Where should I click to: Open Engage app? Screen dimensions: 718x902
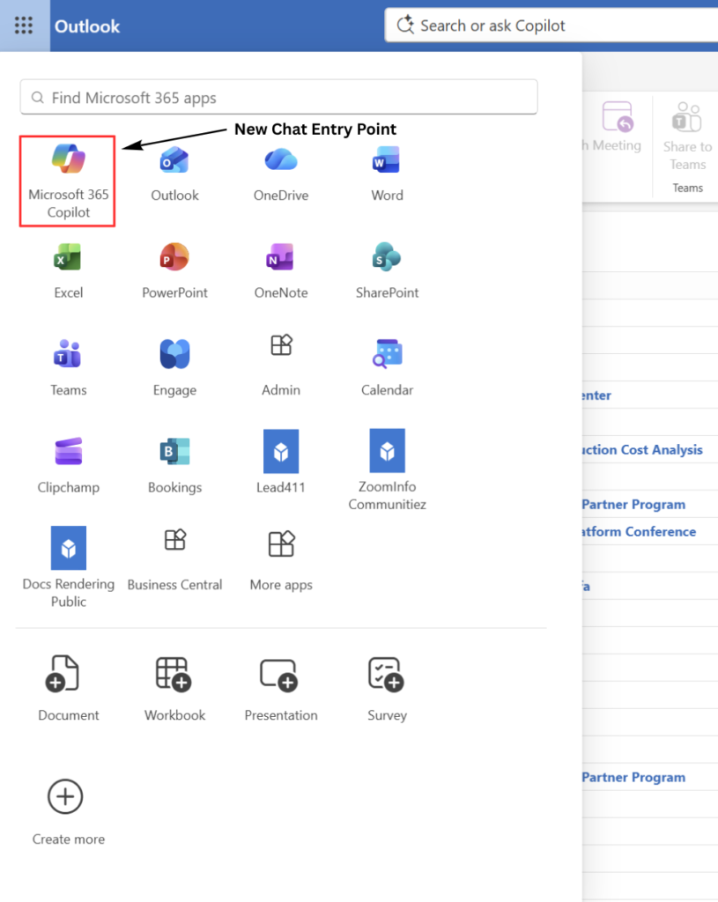pyautogui.click(x=174, y=368)
